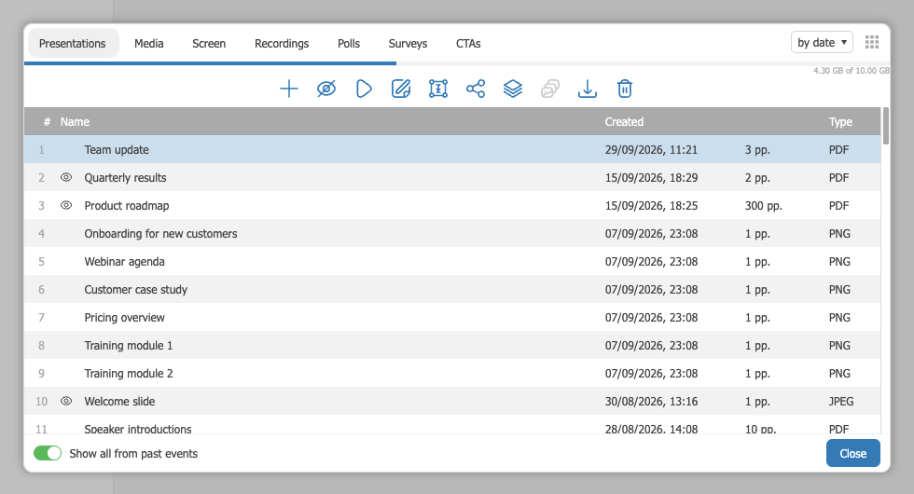Switch to the Surveys tab
Screen dimensions: 914x494
409,43
